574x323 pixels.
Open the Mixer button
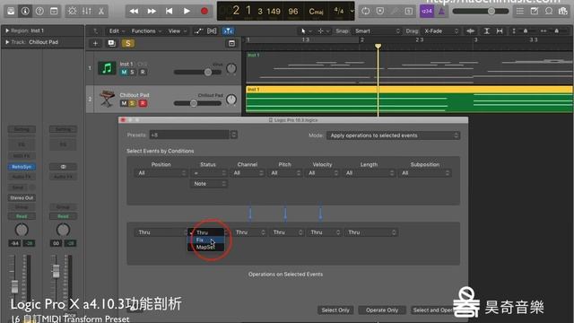87,11
